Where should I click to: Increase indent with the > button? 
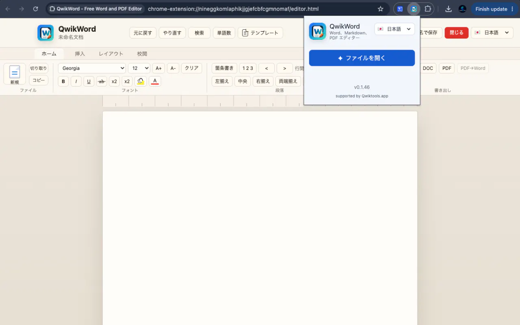click(x=285, y=68)
